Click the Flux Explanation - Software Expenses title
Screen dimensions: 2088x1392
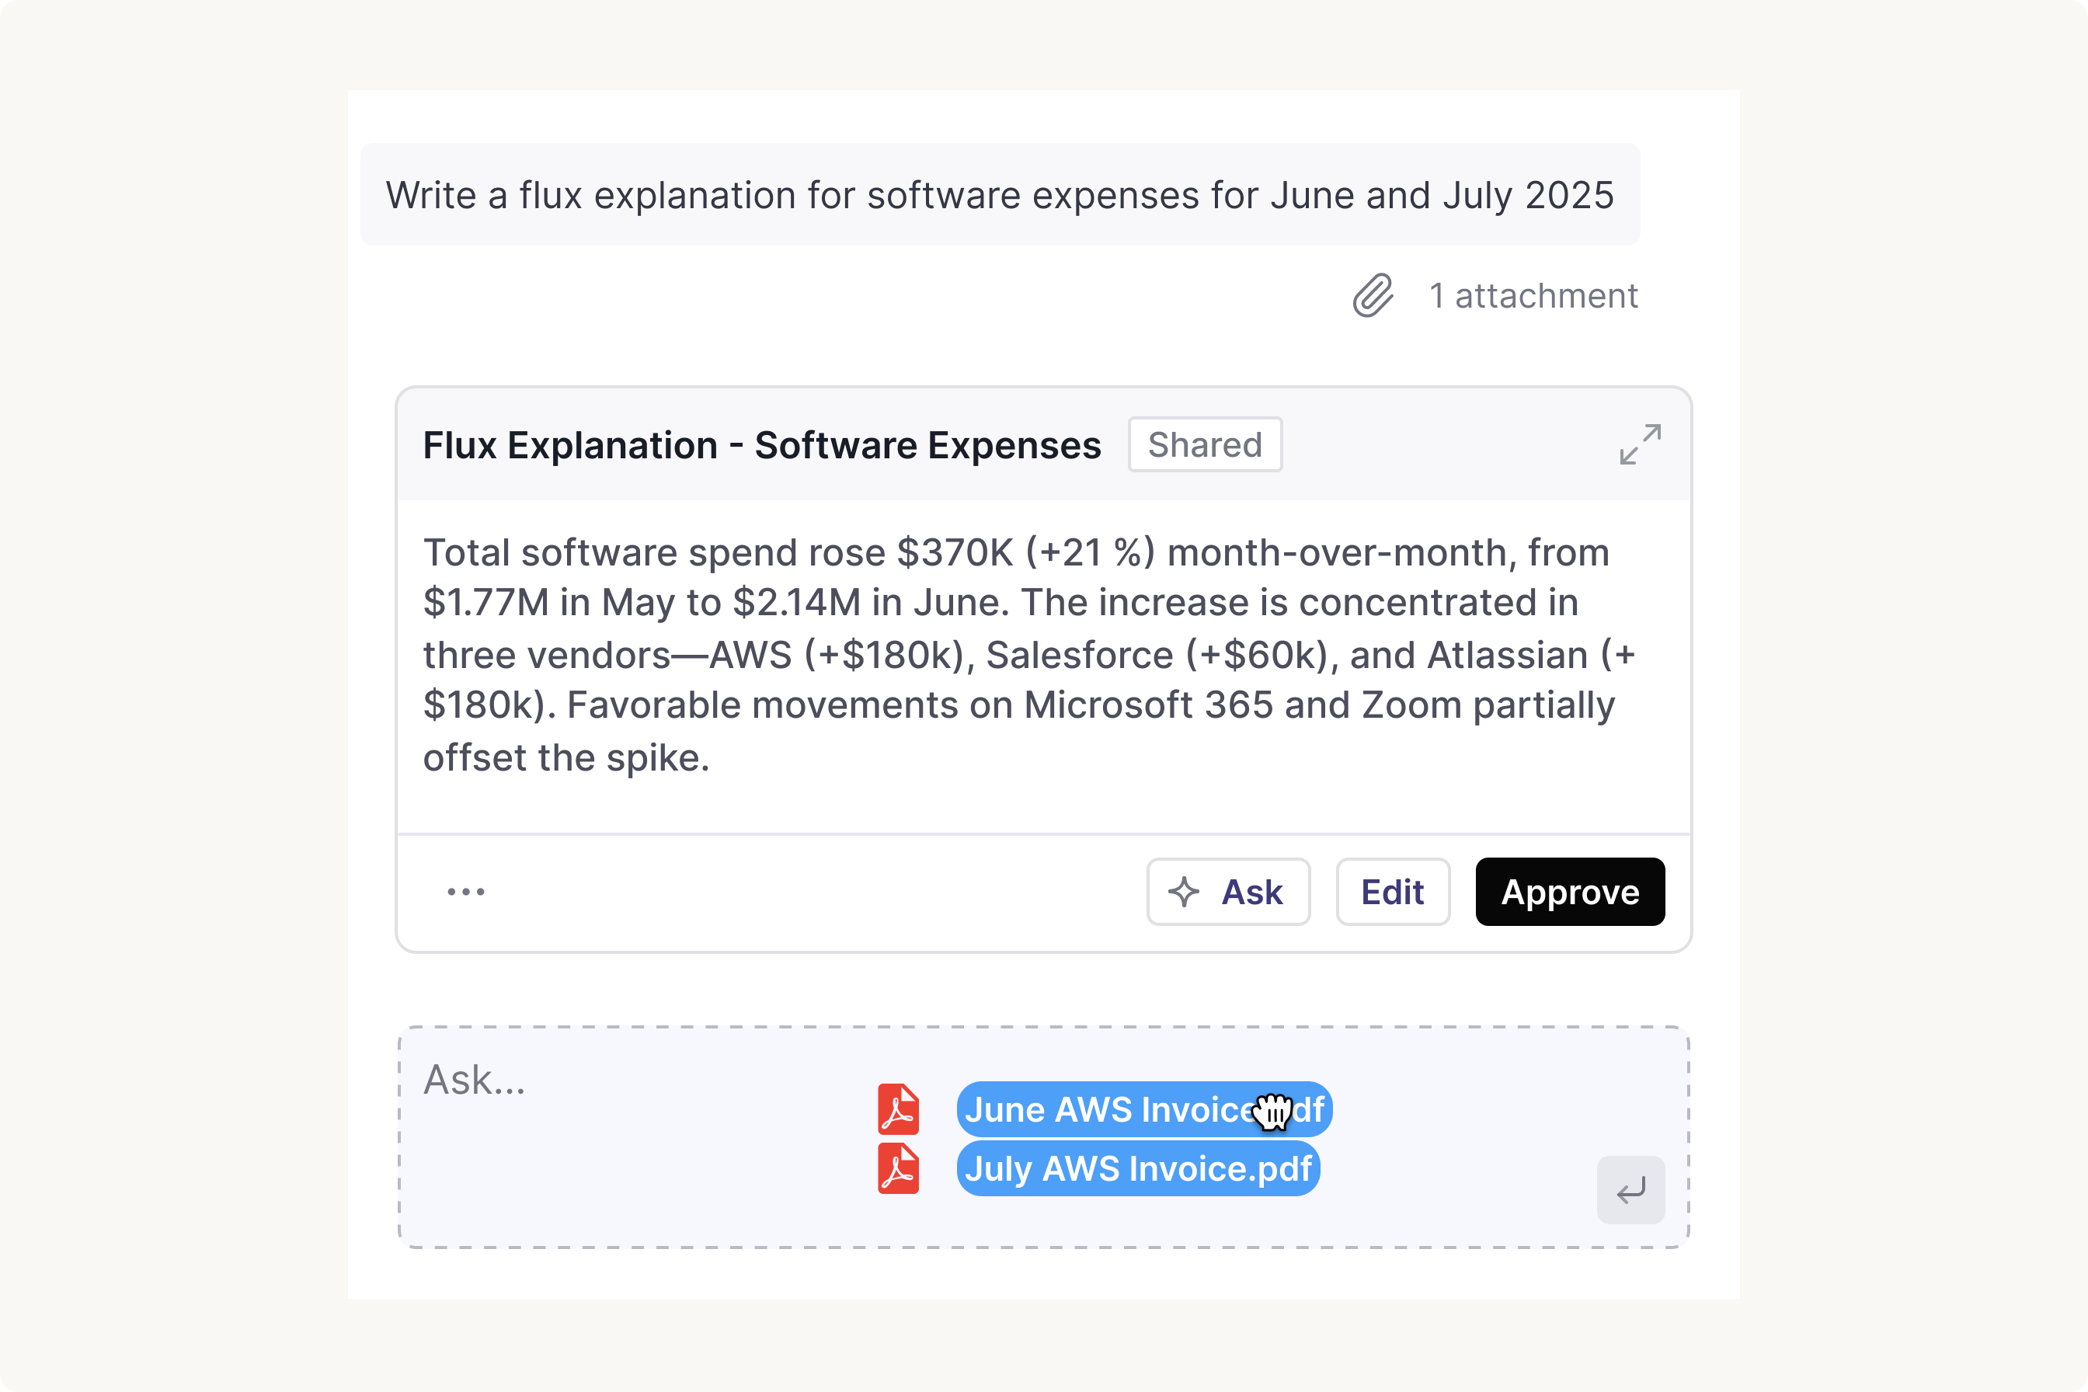pyautogui.click(x=762, y=445)
